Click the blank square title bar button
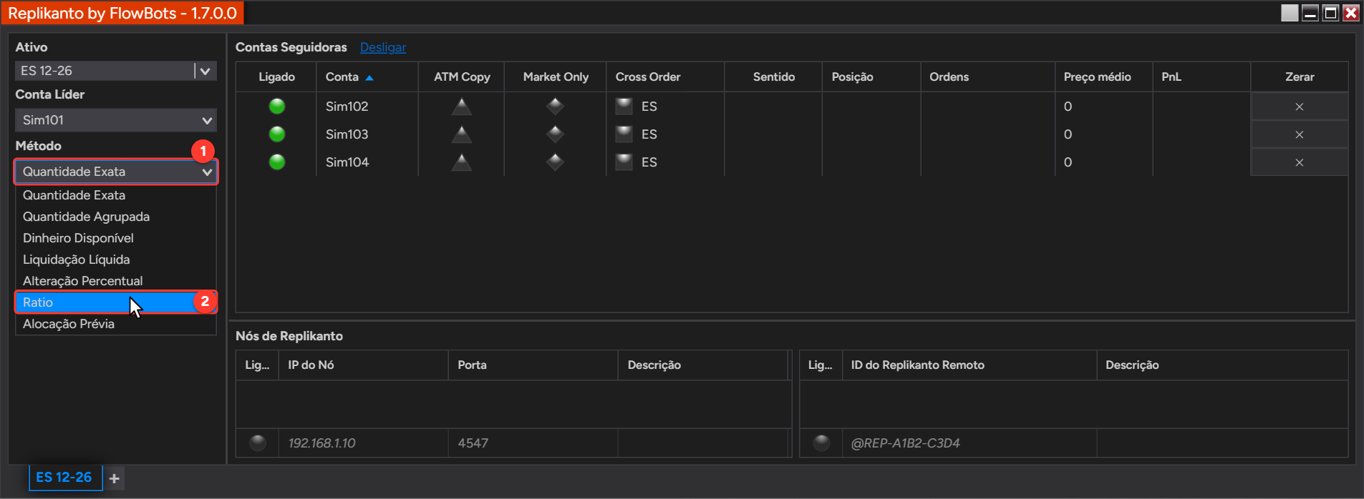The width and height of the screenshot is (1364, 499). [x=1290, y=13]
